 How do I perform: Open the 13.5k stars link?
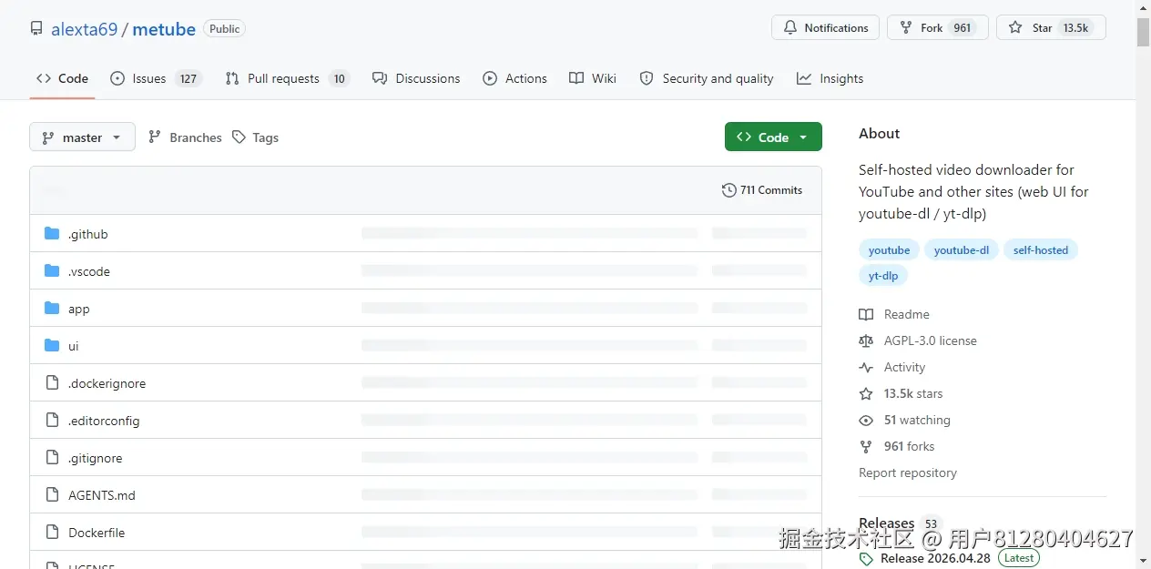913,393
